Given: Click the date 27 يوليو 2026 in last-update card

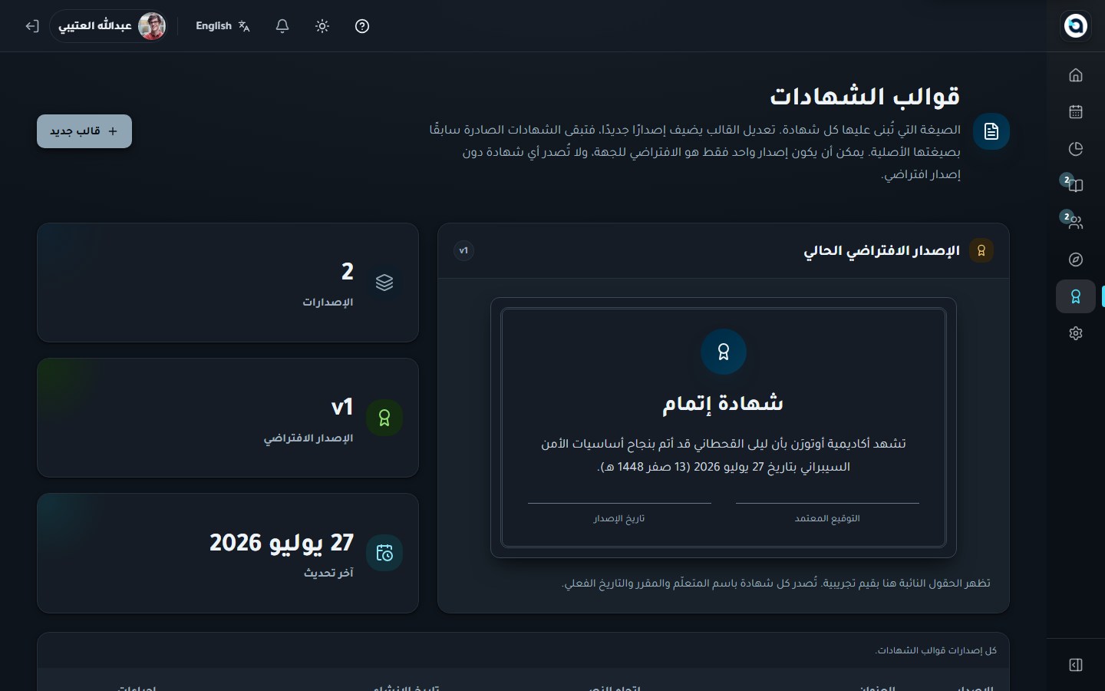Looking at the screenshot, I should [x=282, y=543].
